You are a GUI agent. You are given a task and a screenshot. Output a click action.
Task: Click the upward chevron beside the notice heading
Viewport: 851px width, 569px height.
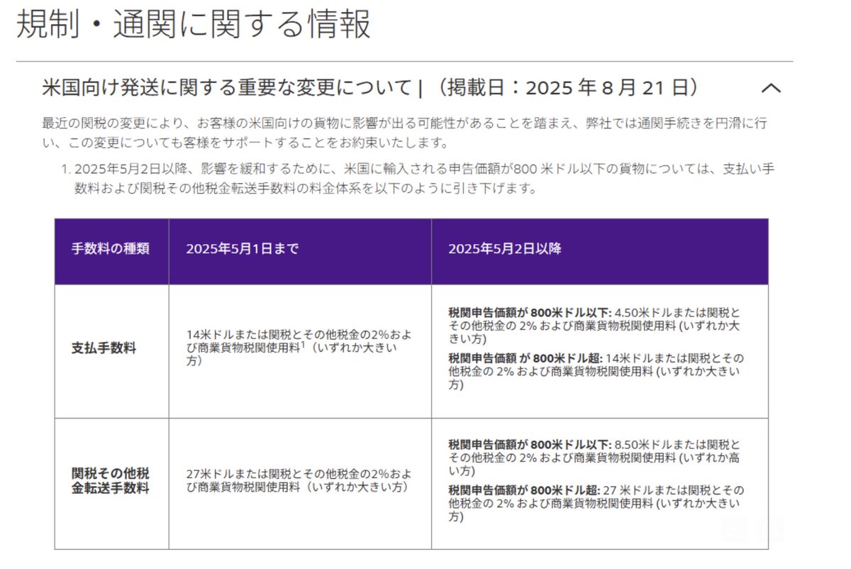click(772, 88)
